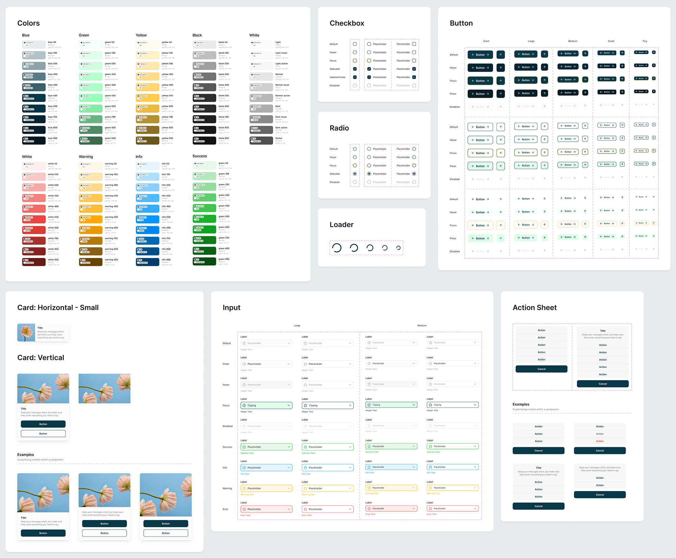Tick the Selected state checkbox
Image resolution: width=676 pixels, height=559 pixels.
pos(355,69)
